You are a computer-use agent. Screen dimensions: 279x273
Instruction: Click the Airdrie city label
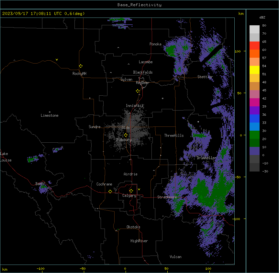click(131, 174)
